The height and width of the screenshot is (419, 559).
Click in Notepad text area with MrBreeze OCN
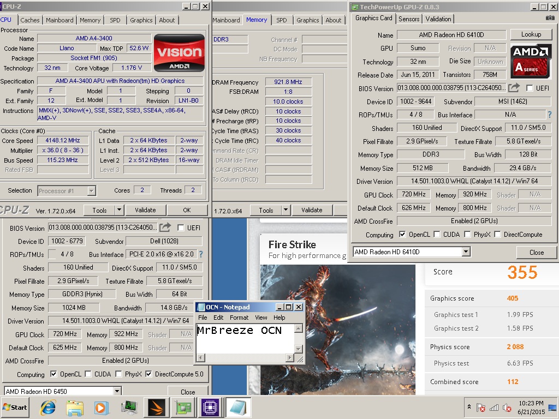(245, 338)
